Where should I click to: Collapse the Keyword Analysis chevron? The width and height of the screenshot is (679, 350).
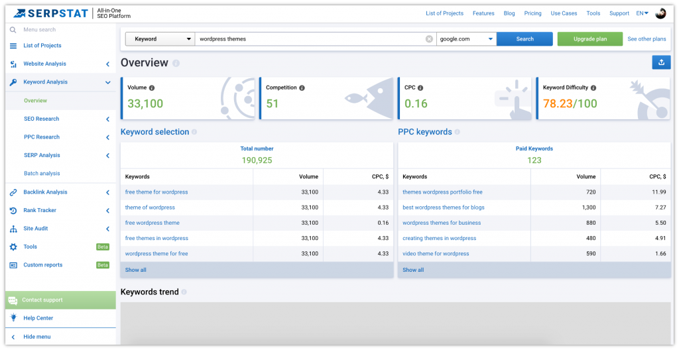click(108, 82)
